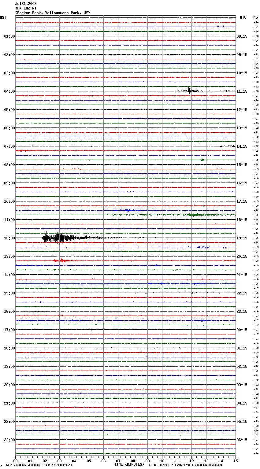Select the station code YPK EHZ WY
Image resolution: width=260 pixels, height=469 pixels.
[26, 8]
